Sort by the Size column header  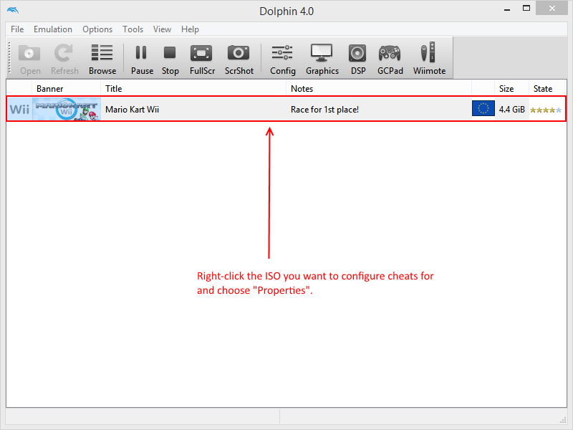[511, 88]
